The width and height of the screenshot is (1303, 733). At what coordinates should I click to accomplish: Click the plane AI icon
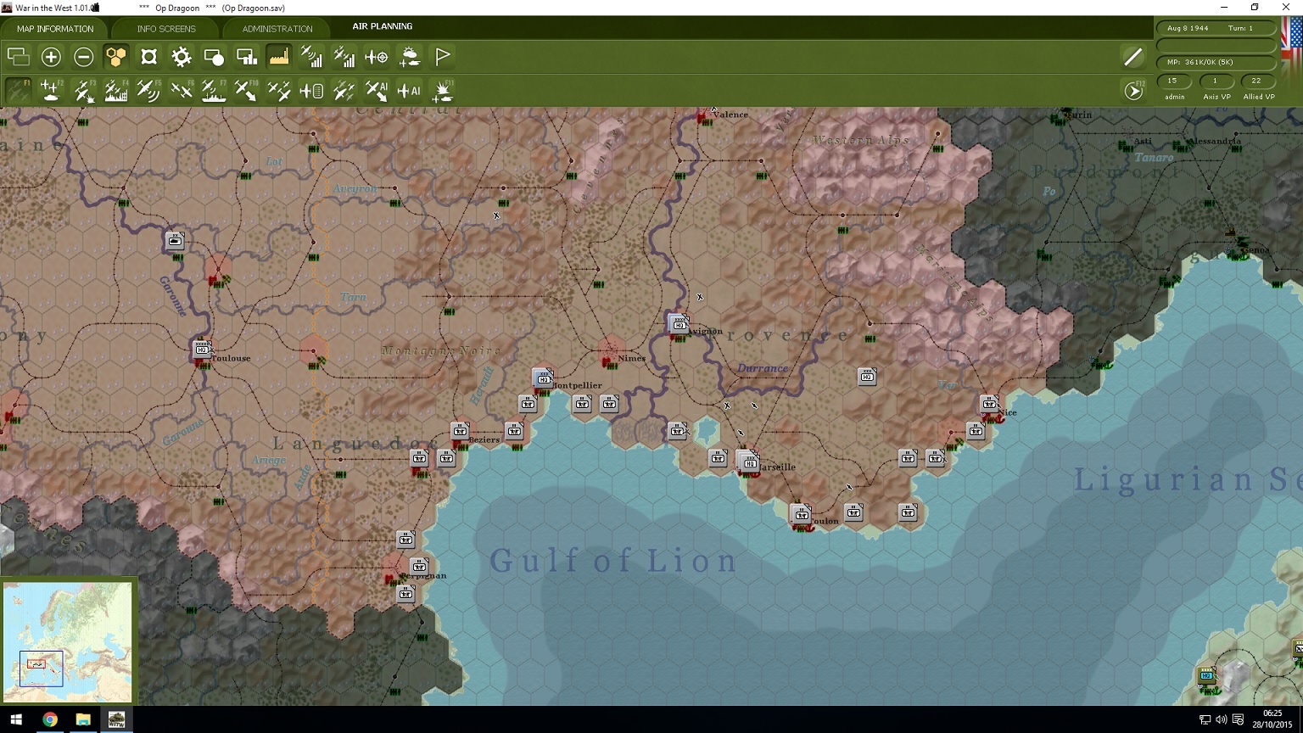409,90
